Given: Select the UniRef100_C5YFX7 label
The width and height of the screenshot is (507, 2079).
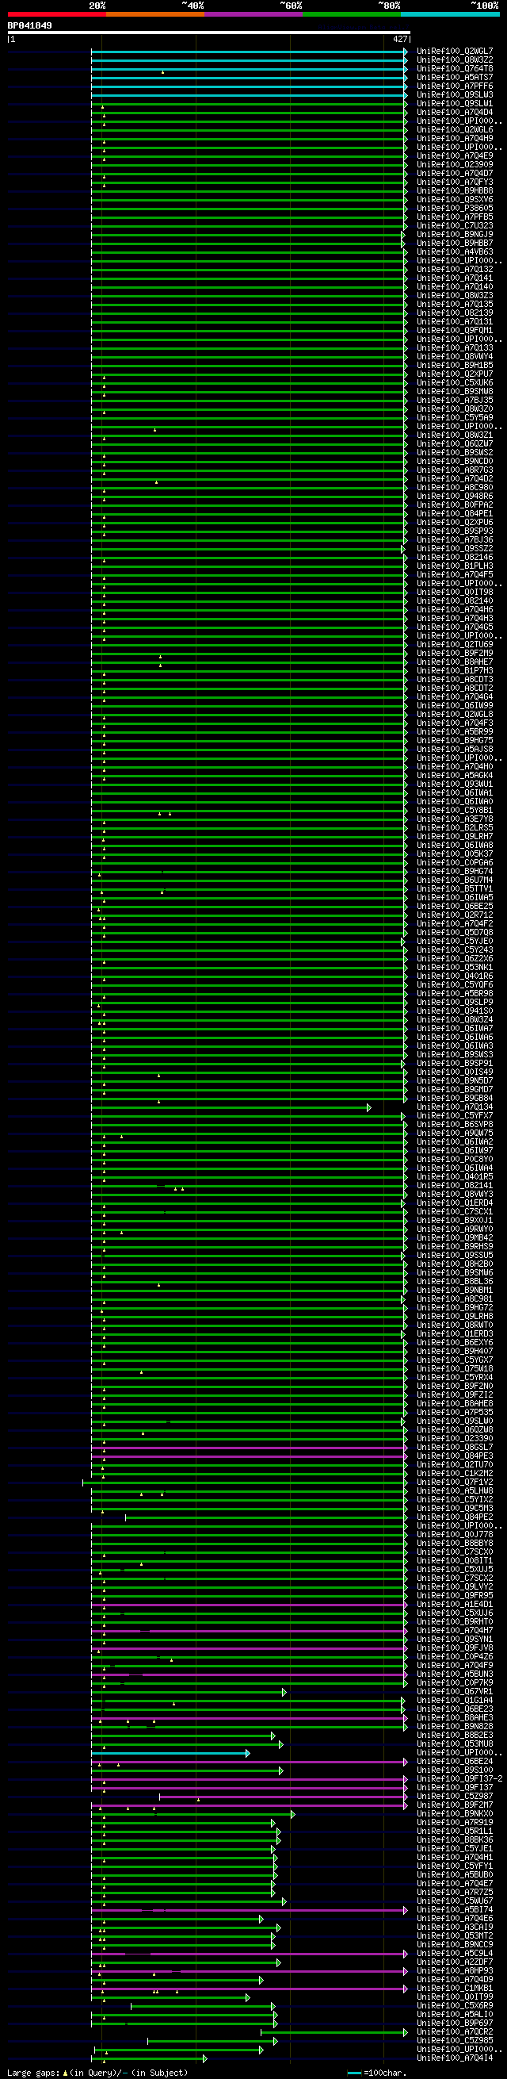Looking at the screenshot, I should tap(455, 1116).
